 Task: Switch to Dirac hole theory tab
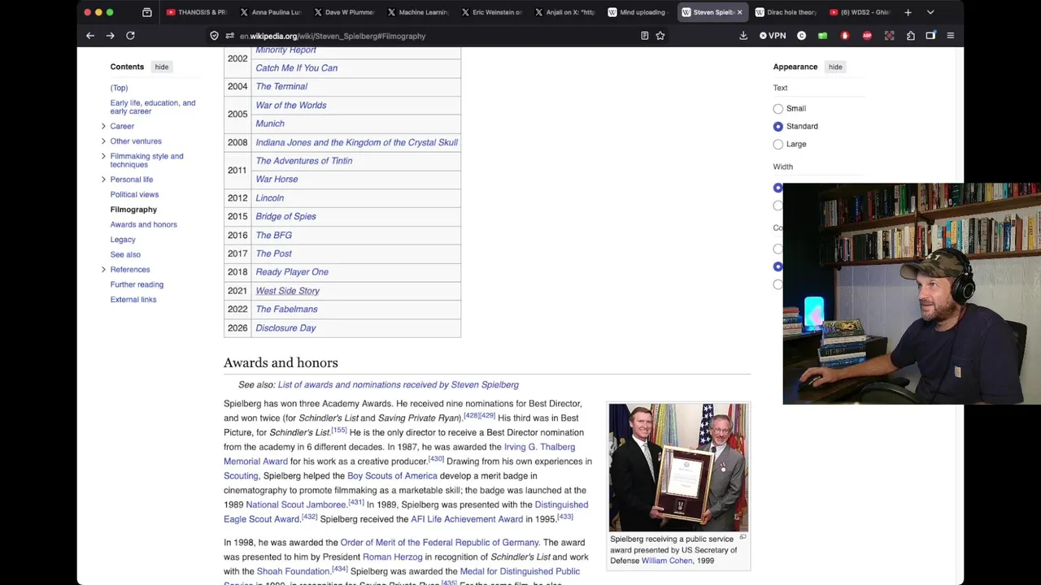pos(786,12)
